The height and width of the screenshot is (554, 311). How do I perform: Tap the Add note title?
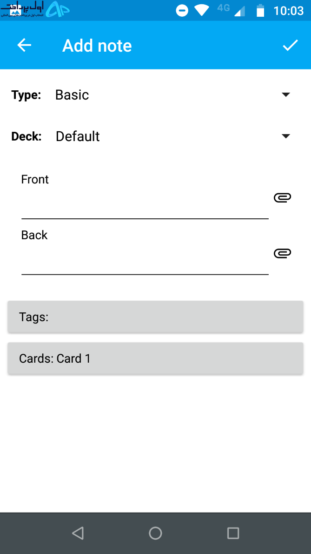[97, 46]
